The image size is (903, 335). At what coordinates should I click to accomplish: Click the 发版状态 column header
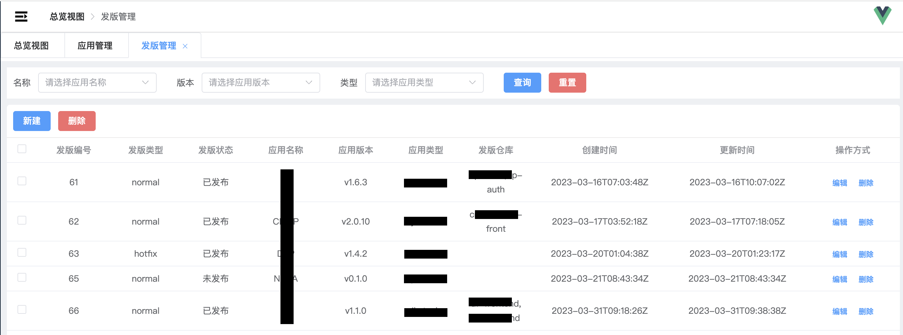[x=215, y=150]
